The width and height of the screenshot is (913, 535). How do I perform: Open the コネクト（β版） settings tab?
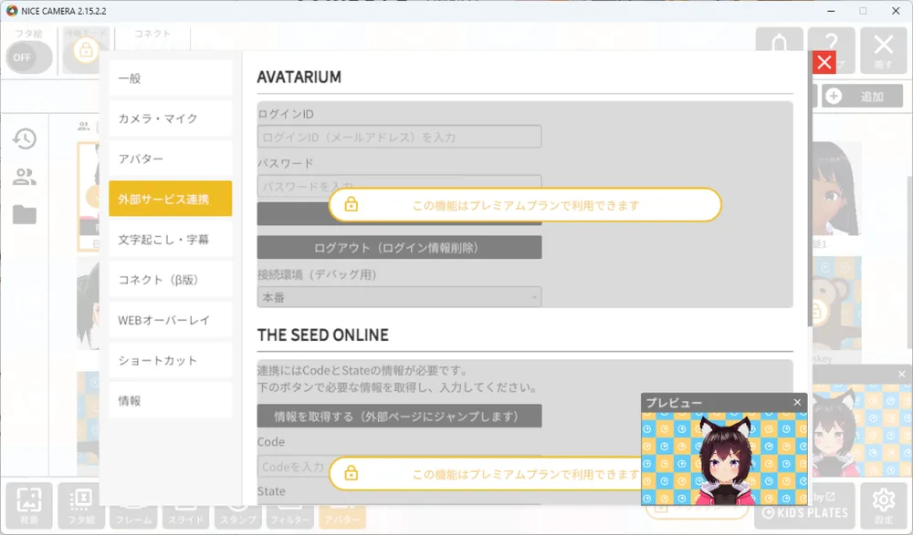[x=170, y=279]
